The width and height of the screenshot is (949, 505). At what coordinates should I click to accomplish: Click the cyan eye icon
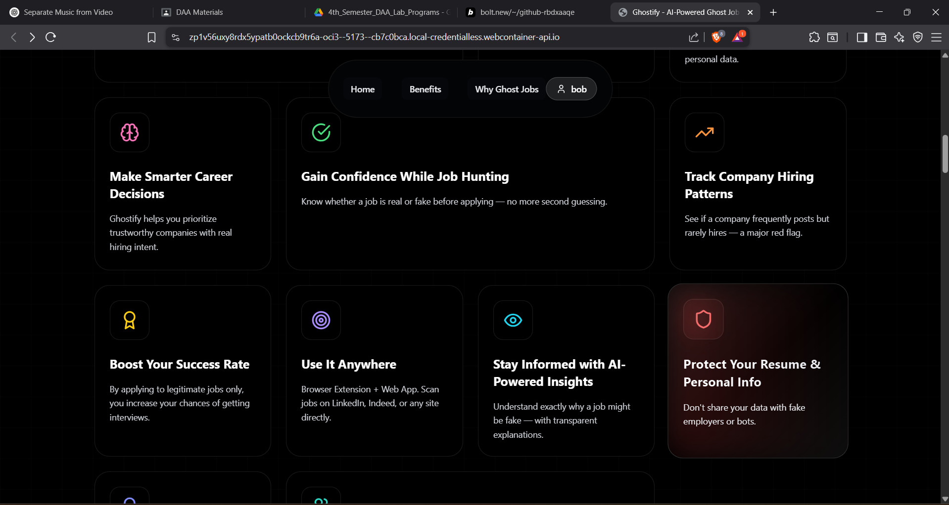click(513, 320)
